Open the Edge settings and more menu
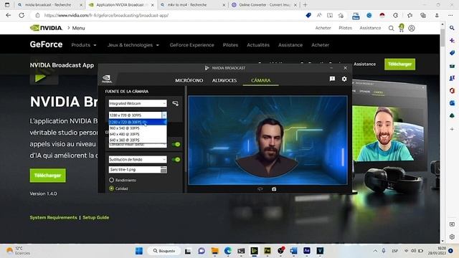 (450, 16)
